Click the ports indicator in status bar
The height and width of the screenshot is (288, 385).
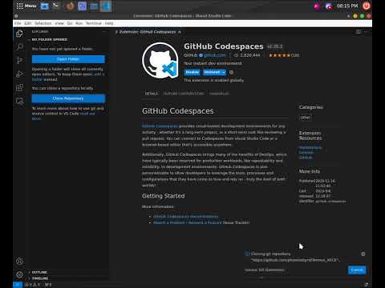pos(48,285)
